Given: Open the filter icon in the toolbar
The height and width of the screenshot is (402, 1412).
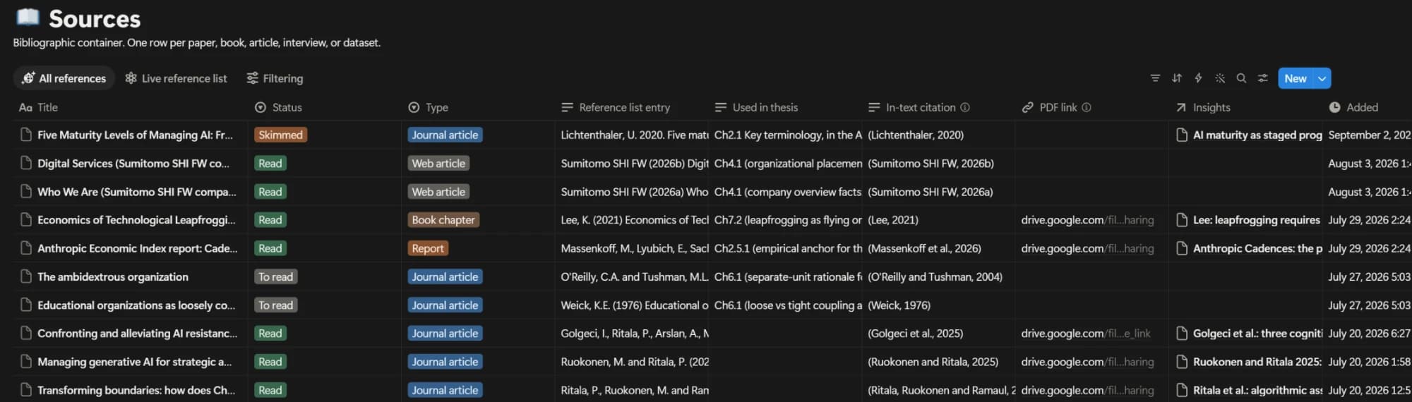Looking at the screenshot, I should tap(1155, 78).
